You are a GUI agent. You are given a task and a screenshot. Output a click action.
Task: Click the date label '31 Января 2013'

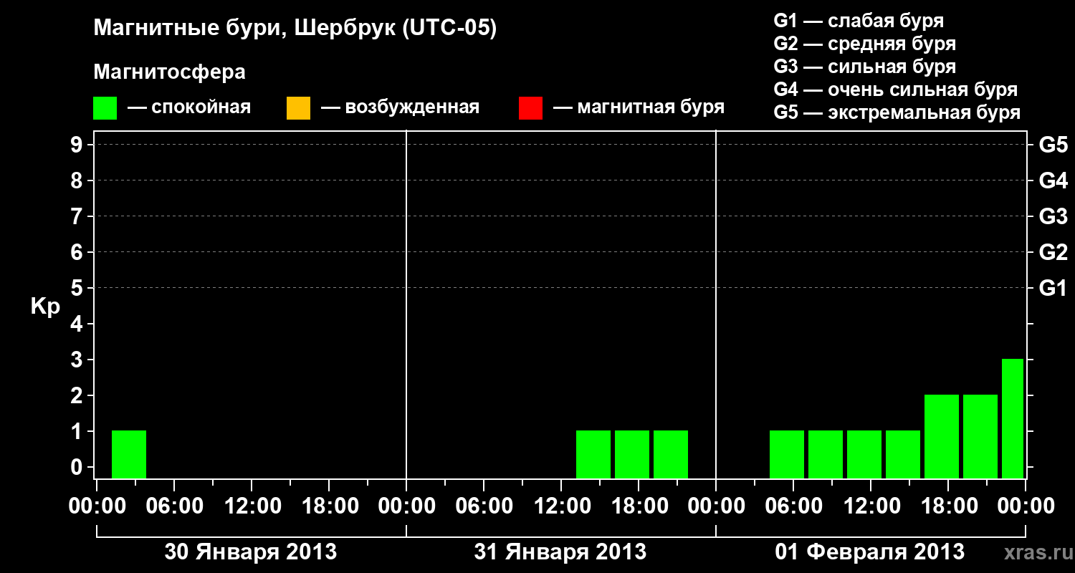point(560,552)
